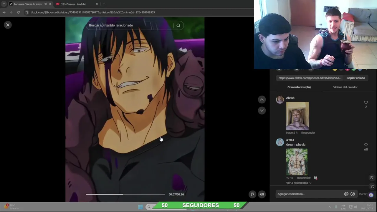The image size is (377, 212).
Task: Focus the 'Agregar comentario...' input
Action: [x=309, y=194]
